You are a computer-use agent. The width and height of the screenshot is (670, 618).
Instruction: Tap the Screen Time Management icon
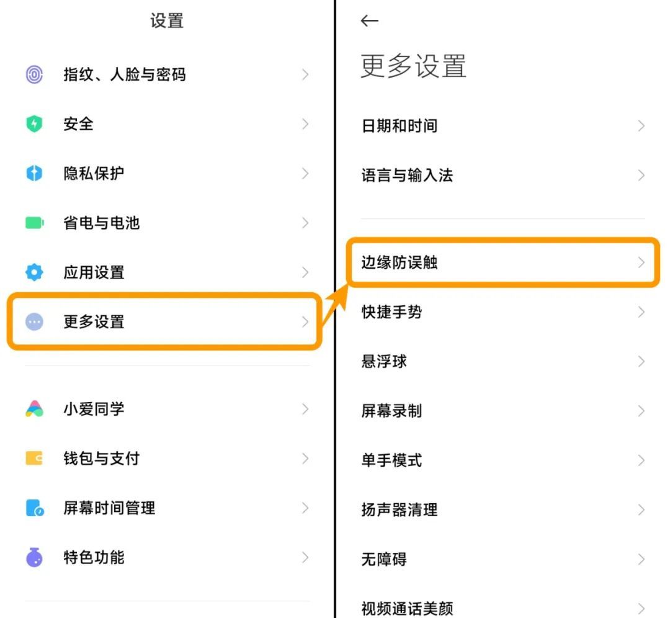click(35, 508)
